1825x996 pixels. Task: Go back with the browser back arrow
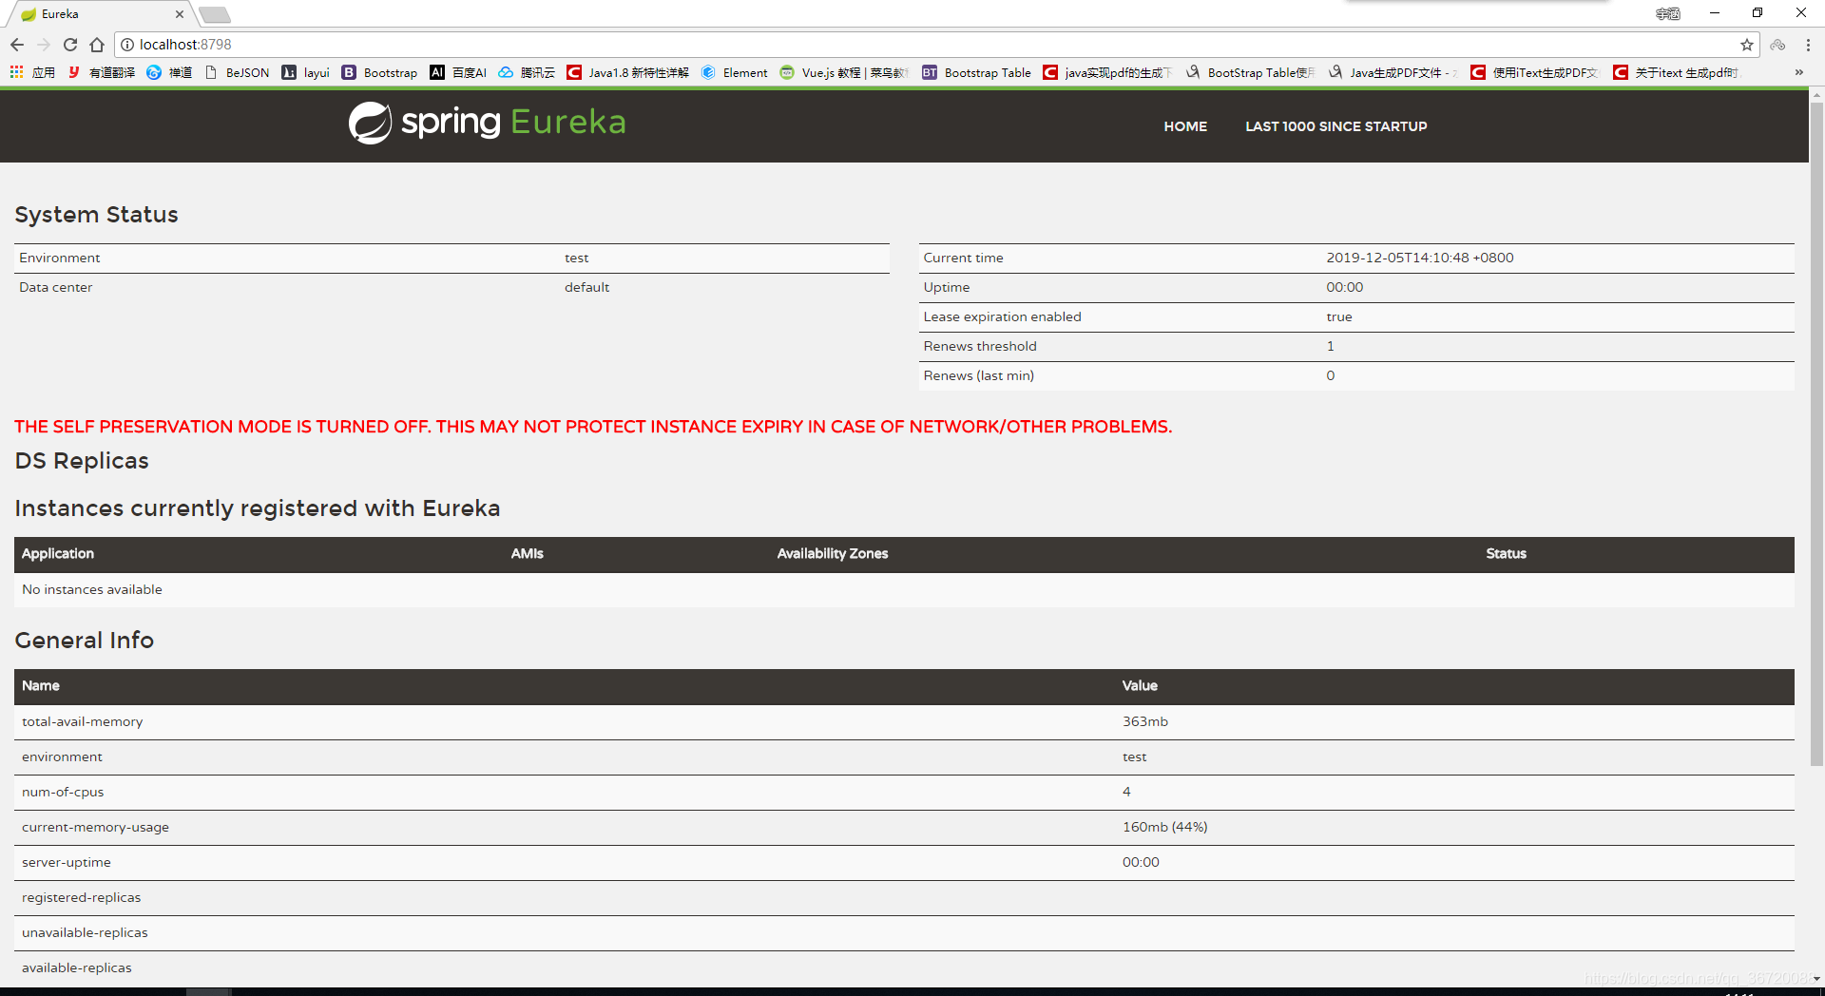point(17,45)
